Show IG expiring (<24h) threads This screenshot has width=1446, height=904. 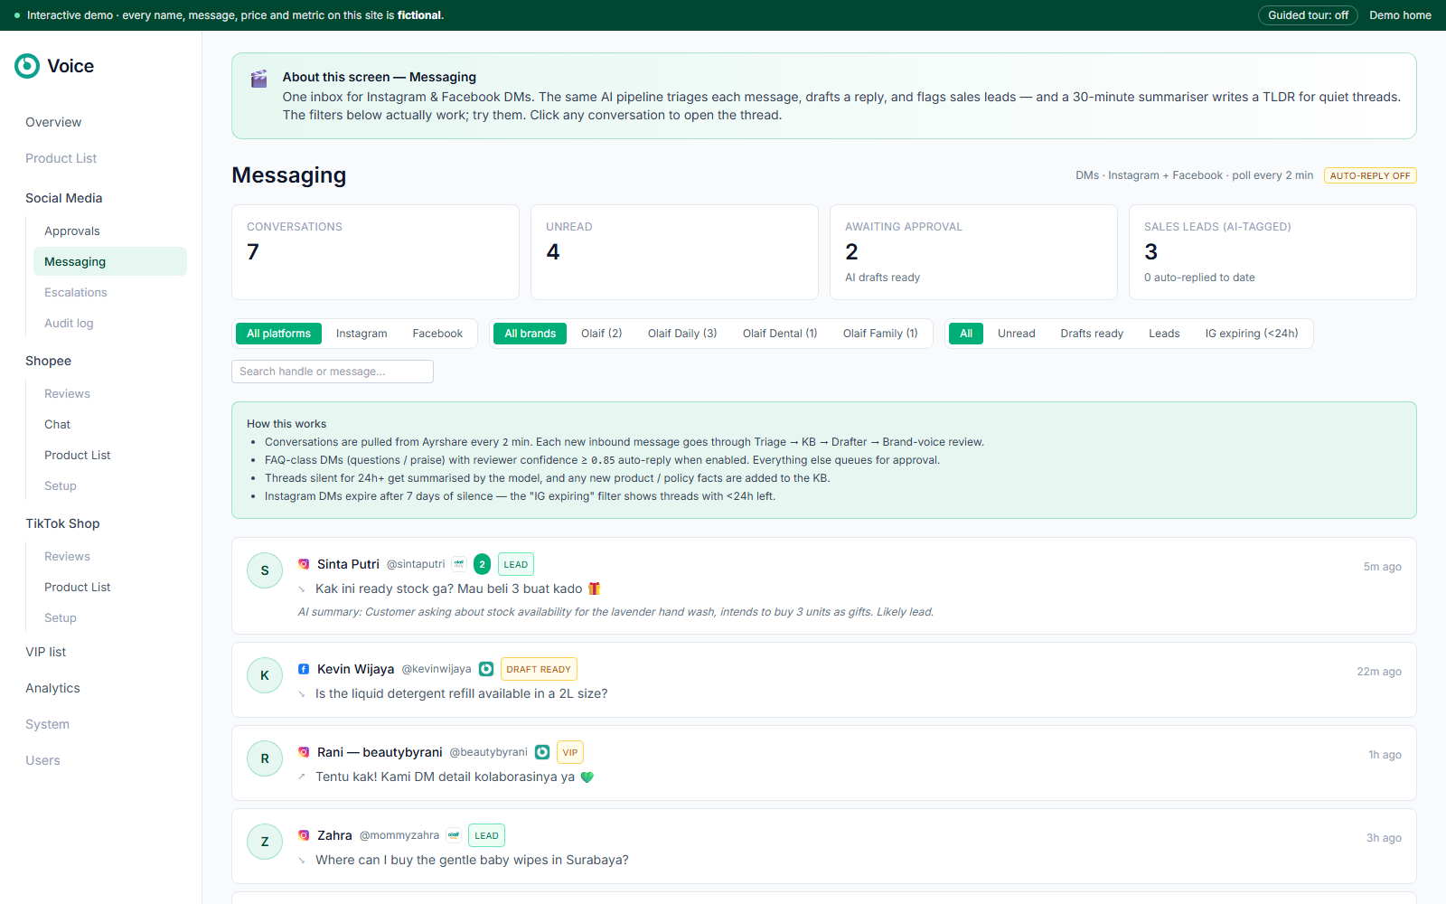click(x=1252, y=334)
